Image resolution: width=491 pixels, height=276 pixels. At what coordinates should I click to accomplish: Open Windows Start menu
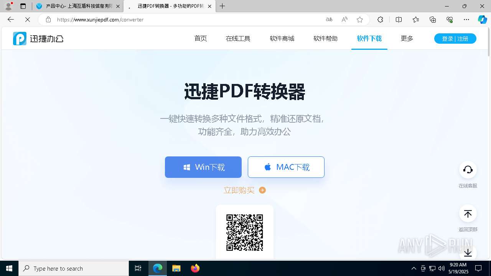point(9,268)
